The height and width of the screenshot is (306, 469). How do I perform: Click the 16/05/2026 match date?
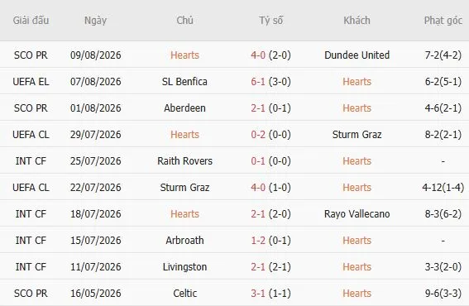95,293
